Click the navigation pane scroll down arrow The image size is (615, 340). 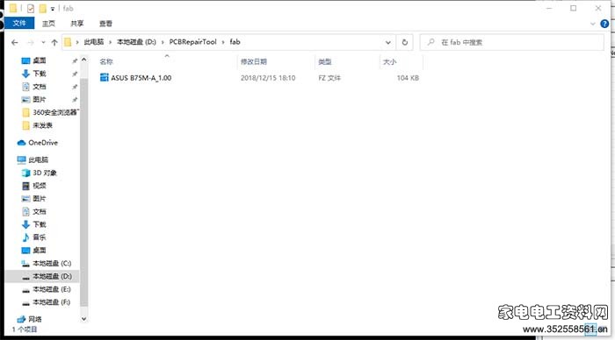(83, 319)
